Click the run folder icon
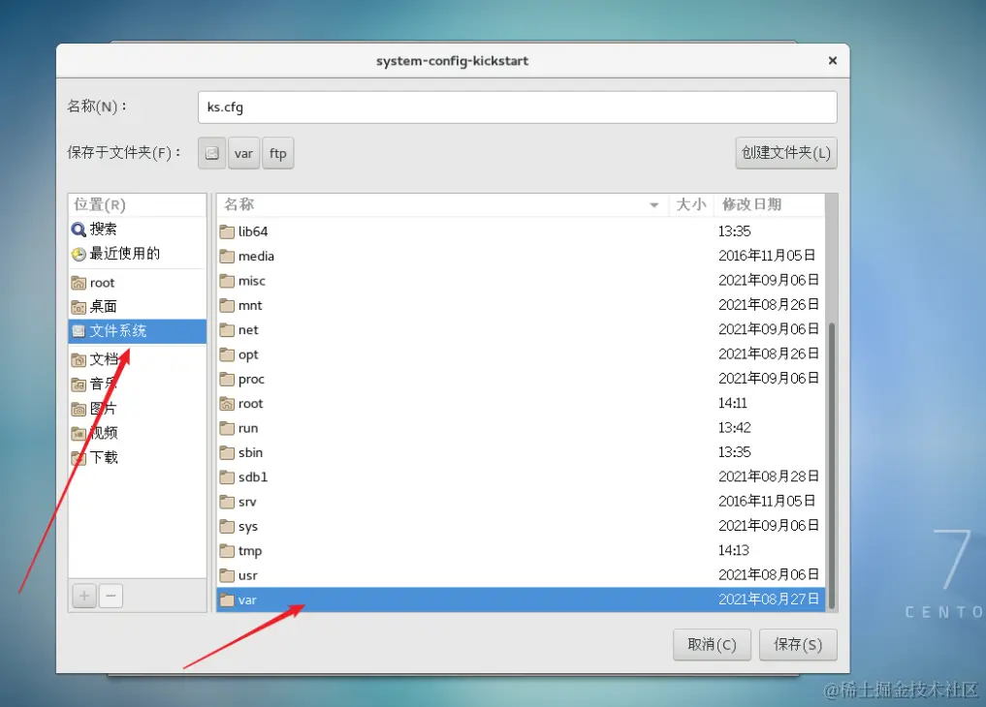Viewport: 986px width, 707px height. point(227,428)
